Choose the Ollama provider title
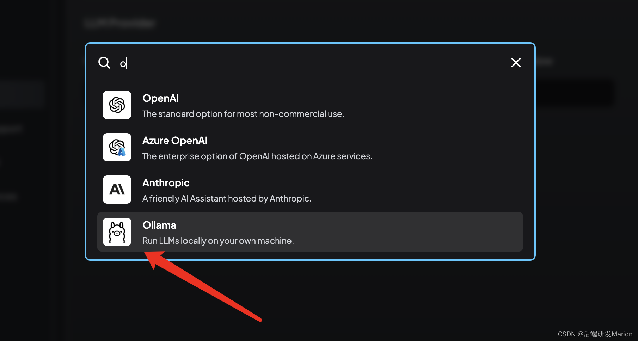The image size is (638, 341). coord(159,225)
